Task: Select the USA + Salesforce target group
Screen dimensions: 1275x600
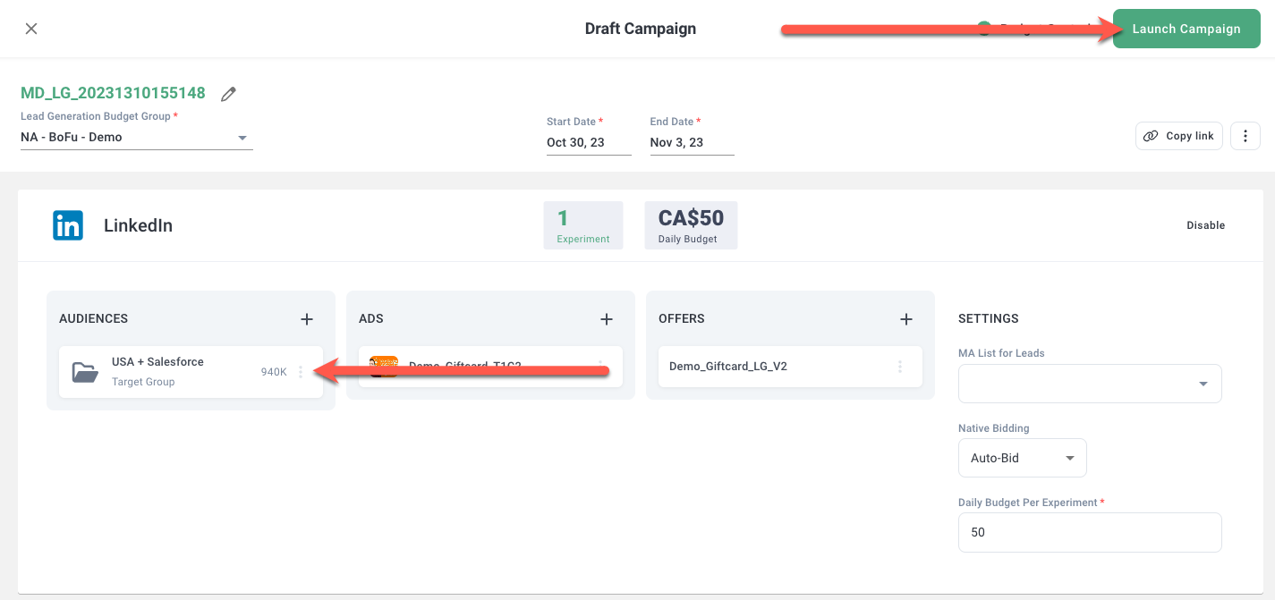Action: 157,371
